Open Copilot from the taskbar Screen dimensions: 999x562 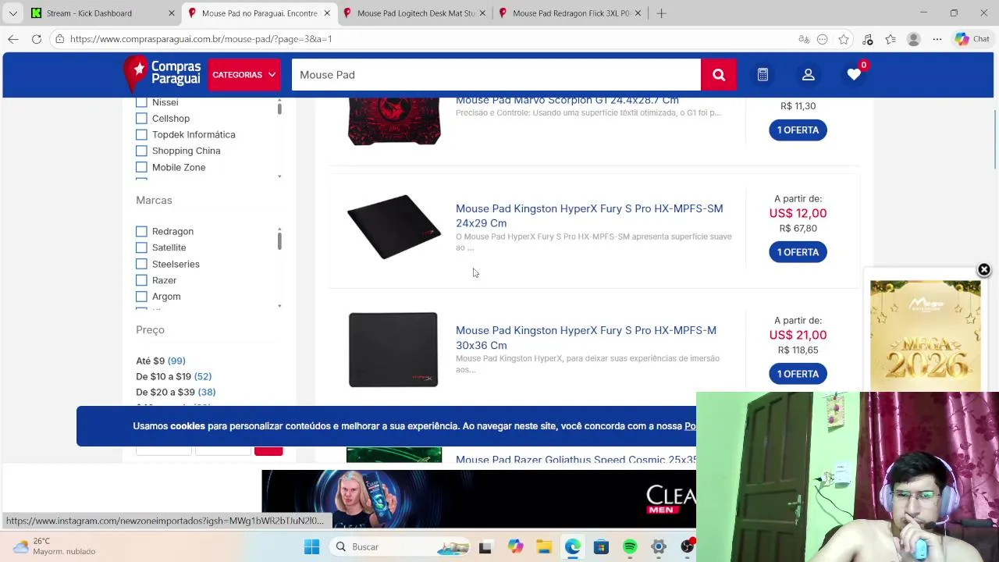coord(515,547)
